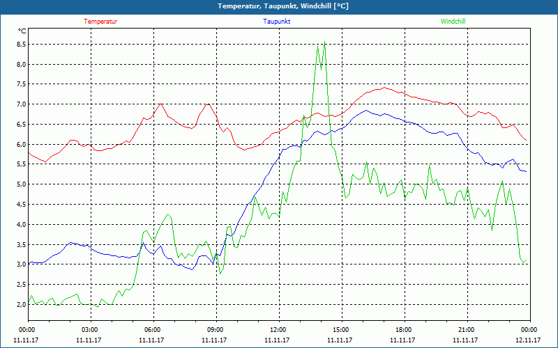The width and height of the screenshot is (558, 348).
Task: Click the red Temperatur legend label
Action: coord(100,22)
